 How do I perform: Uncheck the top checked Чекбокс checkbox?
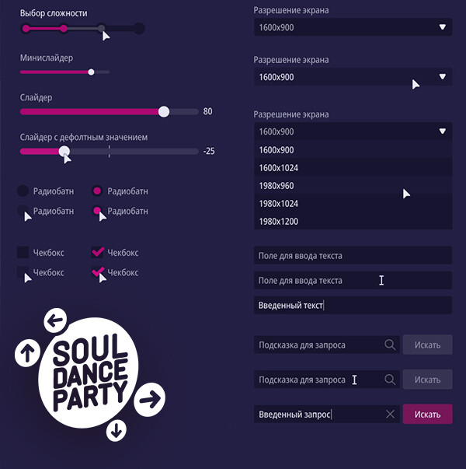pyautogui.click(x=98, y=252)
